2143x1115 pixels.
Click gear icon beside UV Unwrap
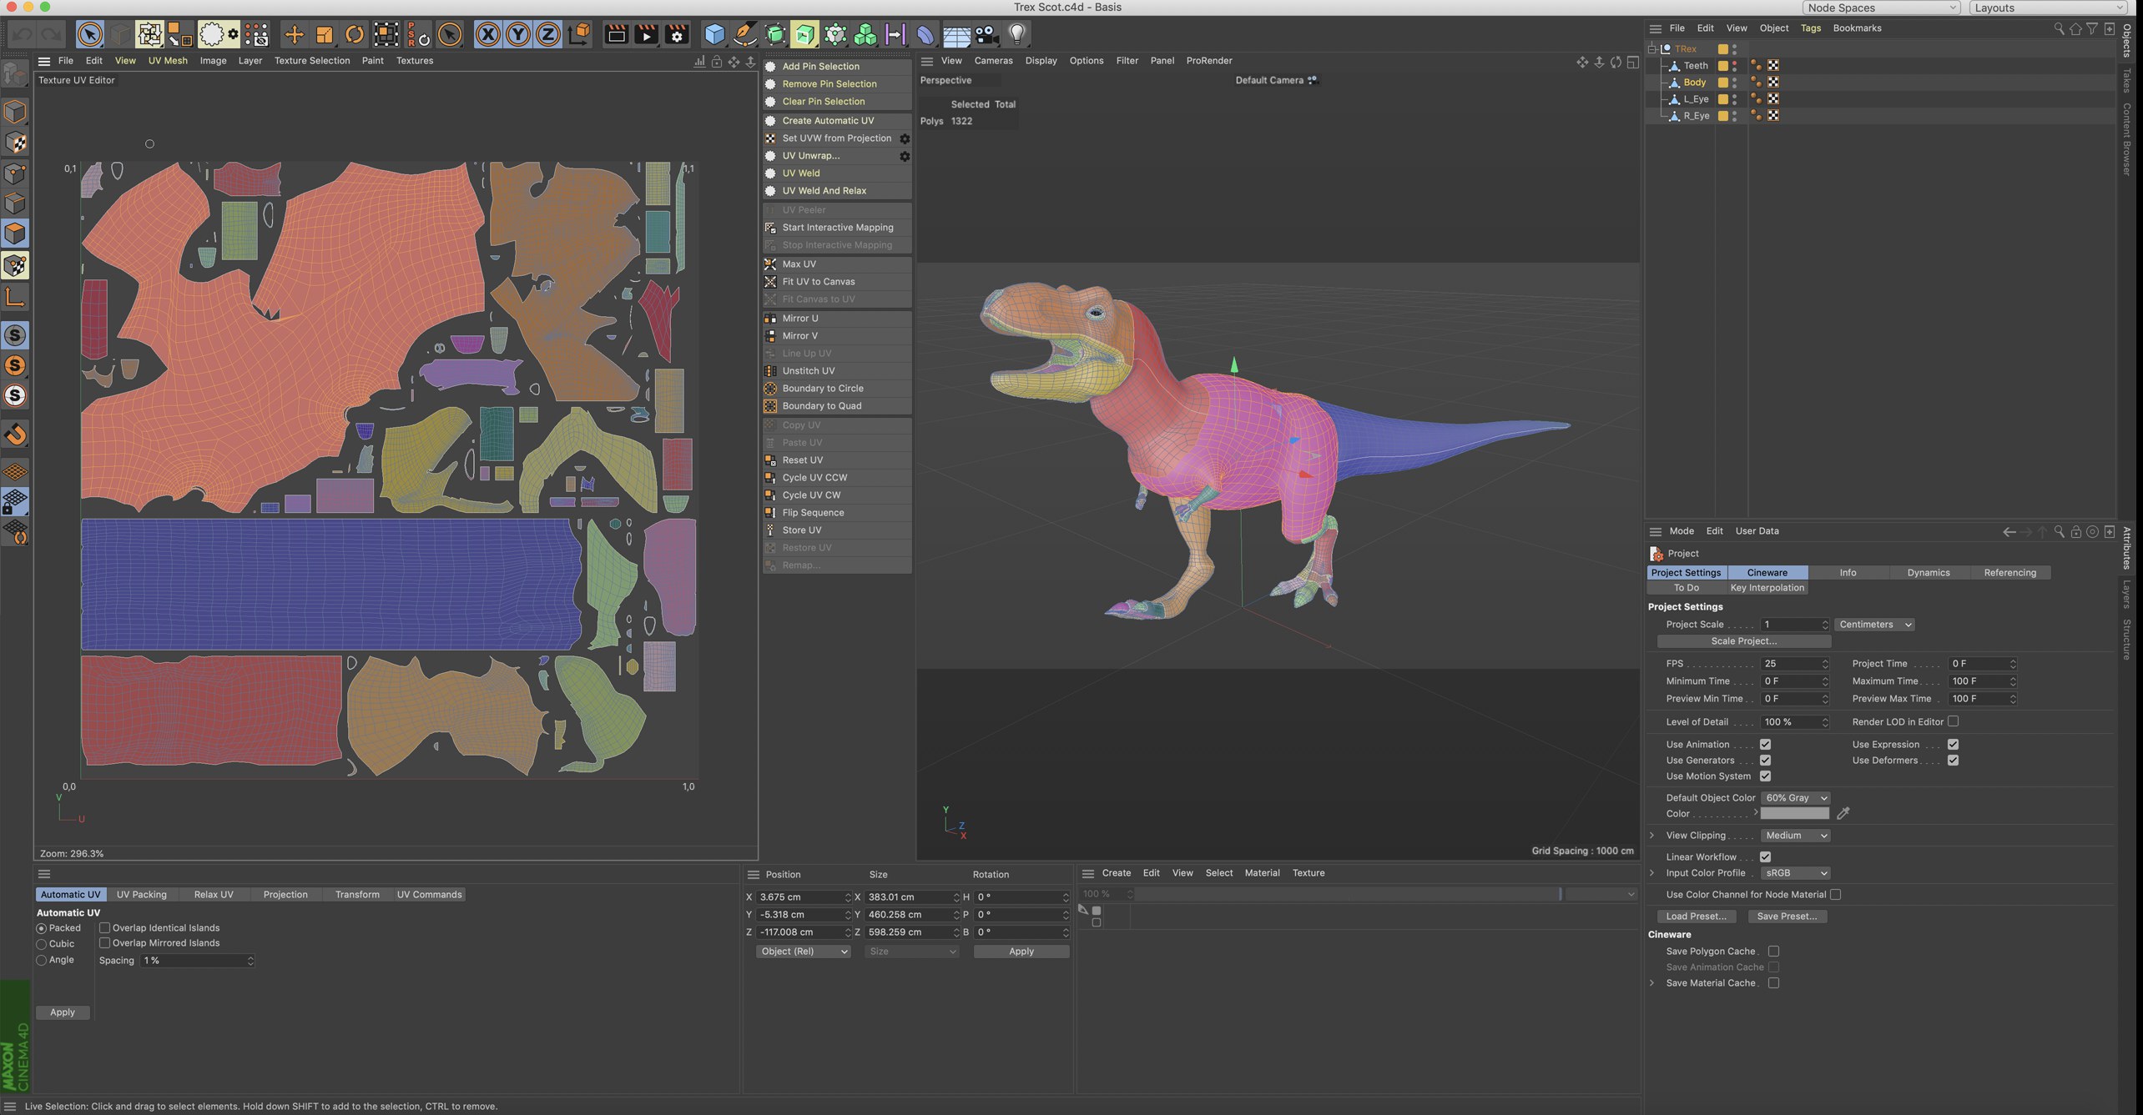[904, 156]
